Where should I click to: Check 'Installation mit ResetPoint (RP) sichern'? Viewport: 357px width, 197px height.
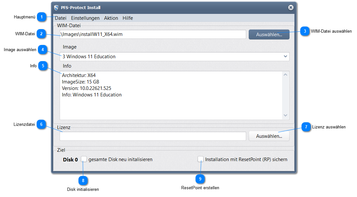coord(201,159)
